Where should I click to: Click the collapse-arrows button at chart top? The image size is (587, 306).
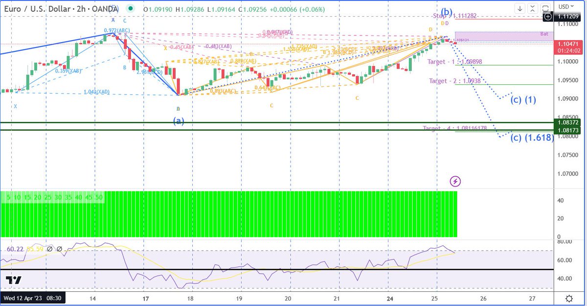[532, 8]
